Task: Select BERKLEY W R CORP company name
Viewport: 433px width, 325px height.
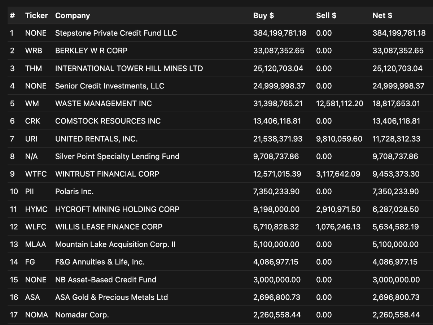Action: pyautogui.click(x=91, y=51)
